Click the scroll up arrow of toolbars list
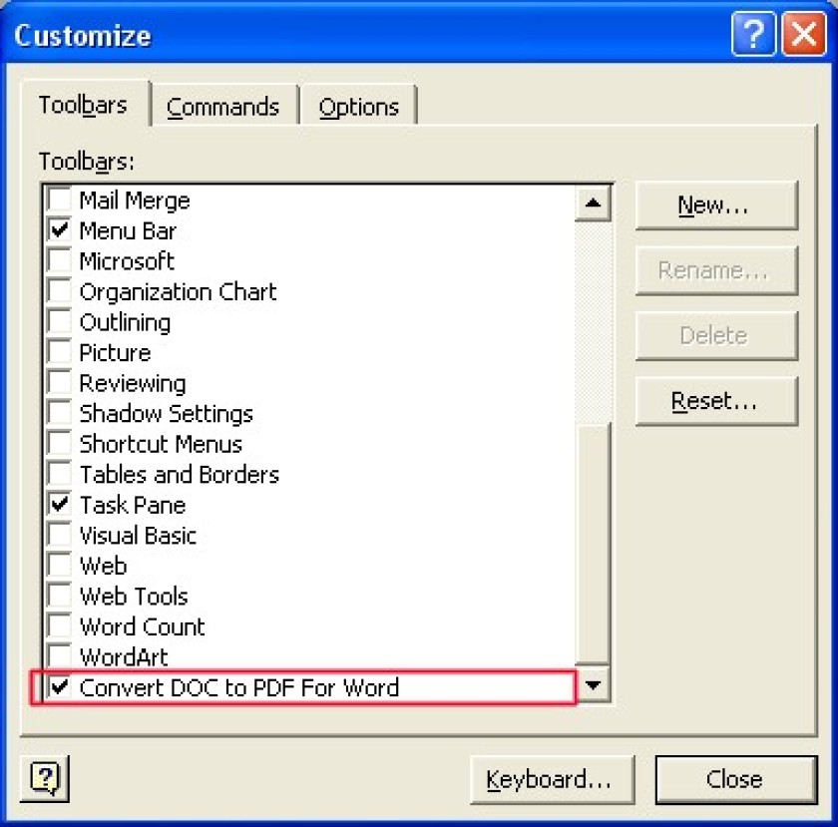This screenshot has height=827, width=838. pos(593,203)
